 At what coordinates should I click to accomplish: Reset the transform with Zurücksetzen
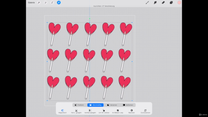tap(145, 111)
